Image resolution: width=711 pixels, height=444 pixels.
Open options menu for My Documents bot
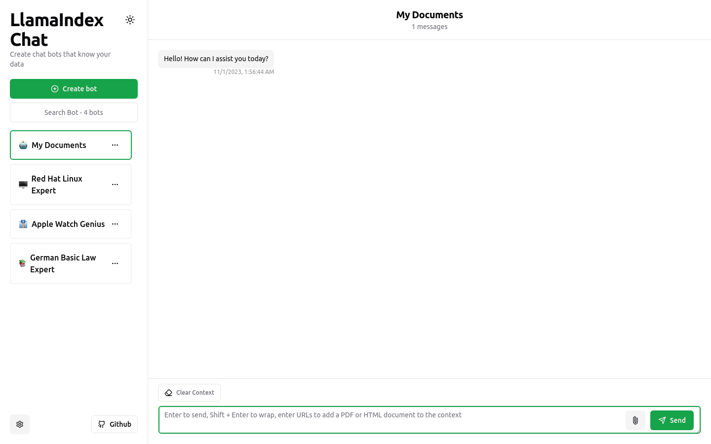click(115, 145)
